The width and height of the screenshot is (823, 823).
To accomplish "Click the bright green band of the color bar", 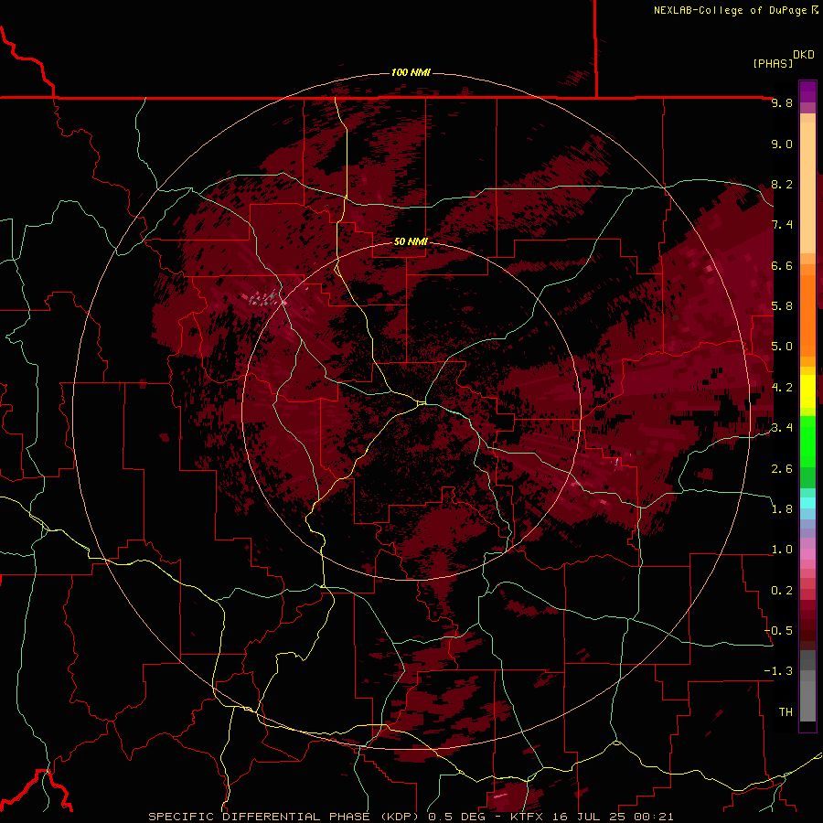I will click(x=807, y=440).
